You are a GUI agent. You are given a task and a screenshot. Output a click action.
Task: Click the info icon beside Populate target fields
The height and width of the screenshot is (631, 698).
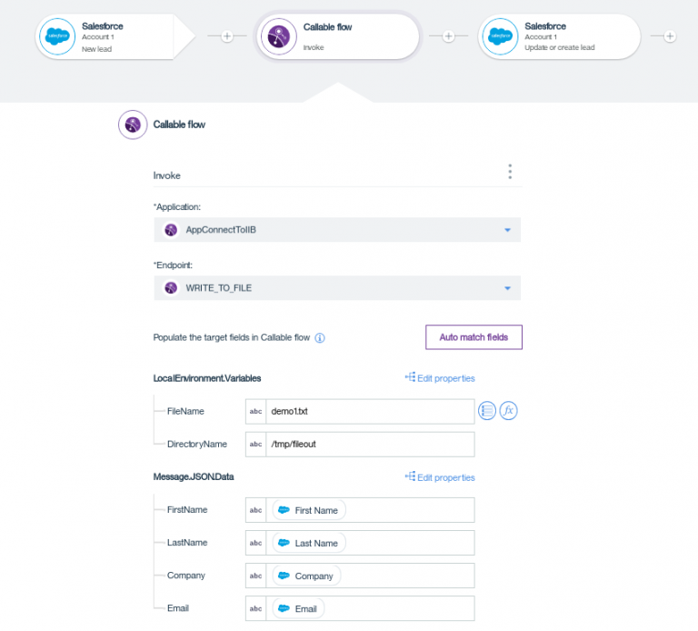pyautogui.click(x=320, y=338)
